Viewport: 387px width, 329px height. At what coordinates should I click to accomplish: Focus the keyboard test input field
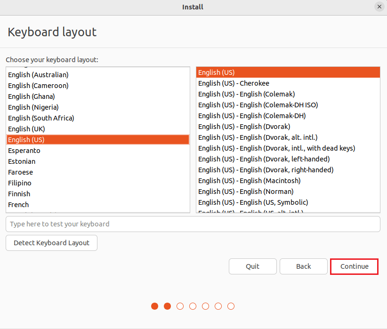[x=193, y=224]
